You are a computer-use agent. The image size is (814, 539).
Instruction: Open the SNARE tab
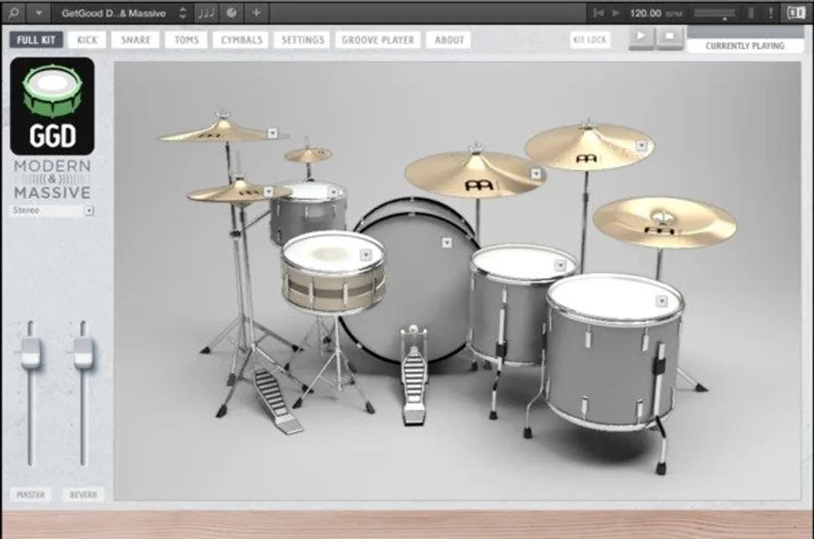[x=136, y=40]
